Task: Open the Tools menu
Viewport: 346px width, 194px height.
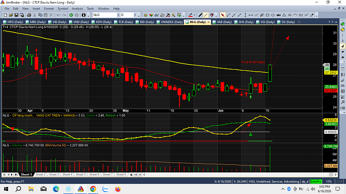Action: point(90,9)
